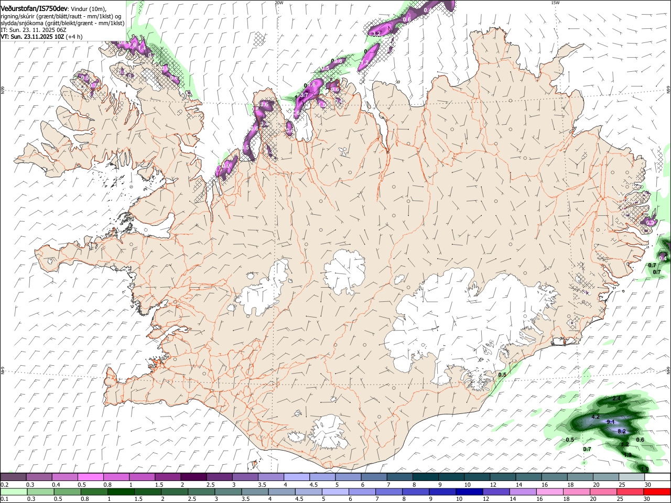Click the 9.1 precipitation value offshore southeast

(x=610, y=422)
